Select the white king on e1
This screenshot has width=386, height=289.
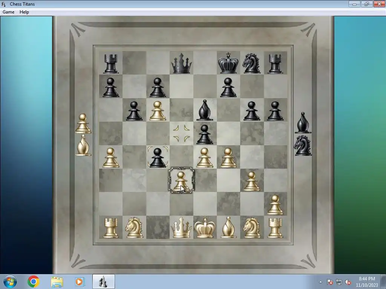point(205,227)
